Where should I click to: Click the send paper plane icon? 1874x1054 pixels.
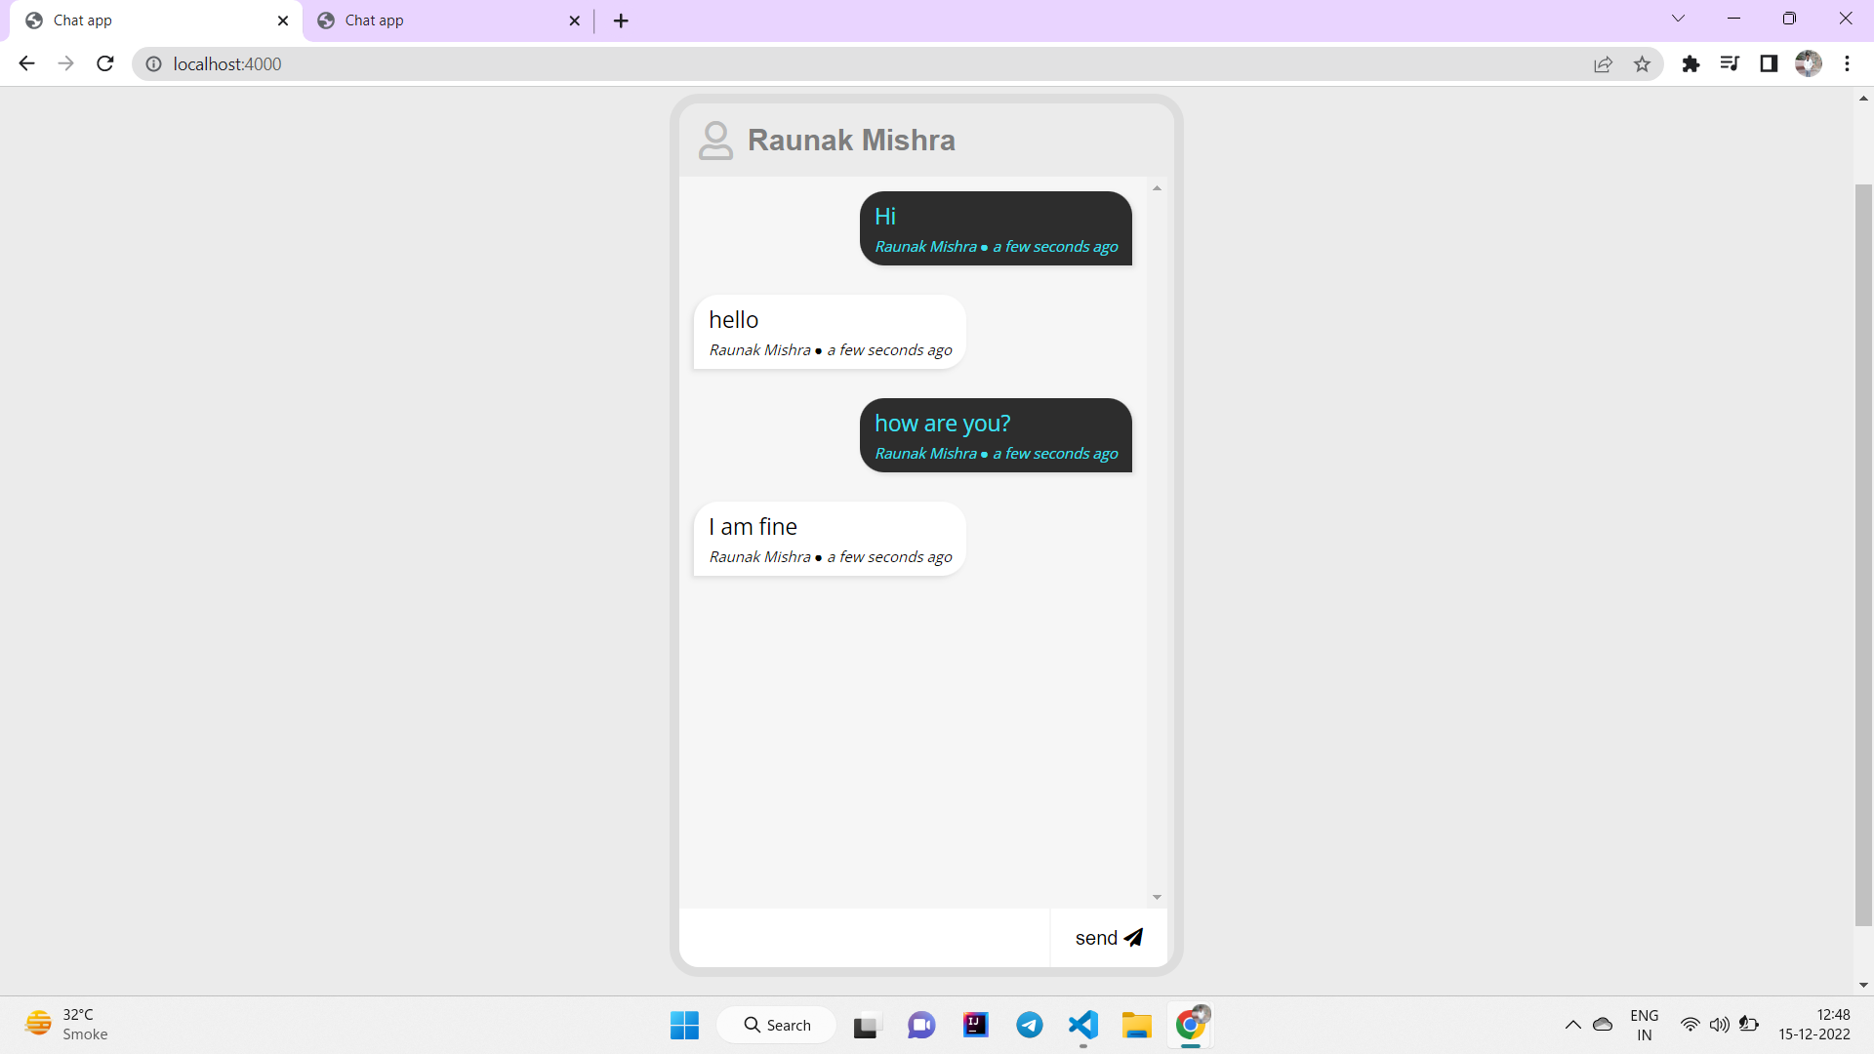pyautogui.click(x=1133, y=937)
